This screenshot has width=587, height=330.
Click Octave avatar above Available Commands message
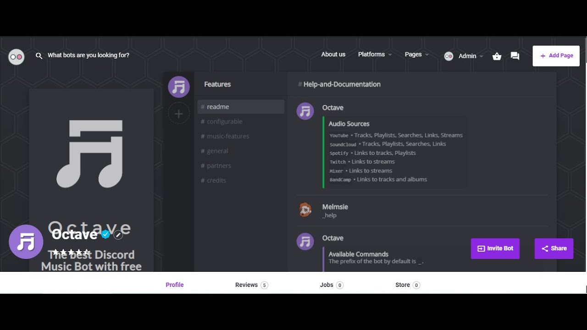305,242
